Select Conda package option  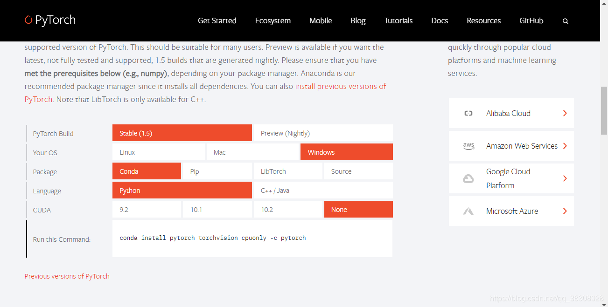147,171
